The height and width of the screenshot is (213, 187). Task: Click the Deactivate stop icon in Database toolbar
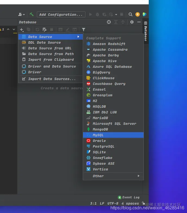pyautogui.click(x=52, y=30)
